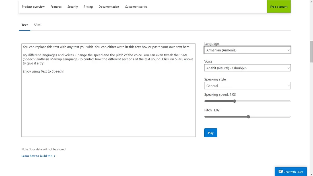Click the Speaking speed slider handle

tap(234, 101)
